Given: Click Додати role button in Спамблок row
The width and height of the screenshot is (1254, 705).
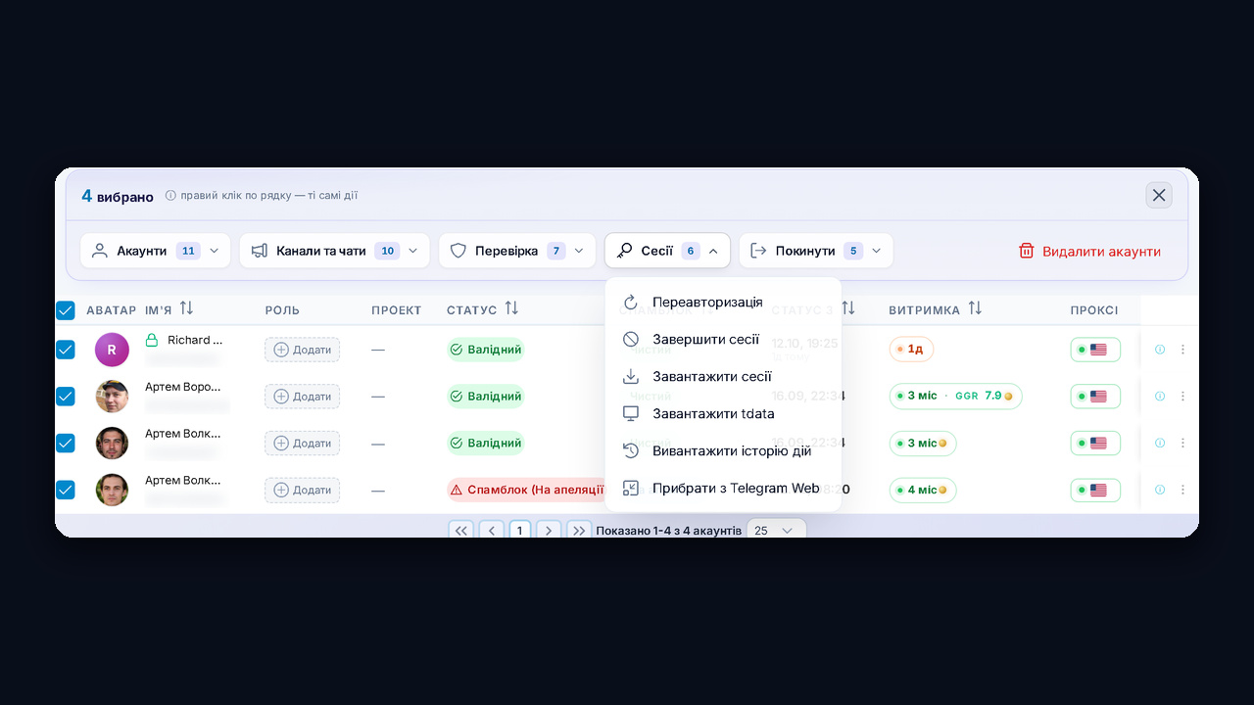Looking at the screenshot, I should 303,490.
